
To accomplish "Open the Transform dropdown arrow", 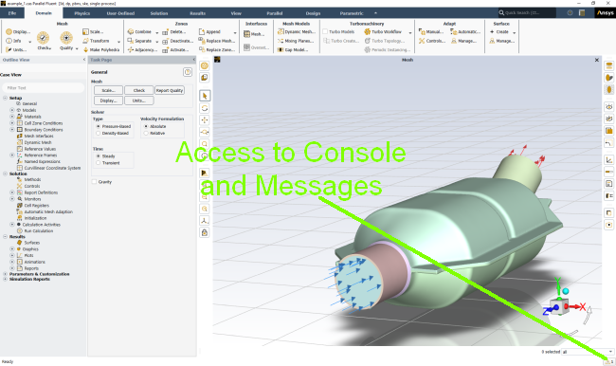I will [x=118, y=42].
